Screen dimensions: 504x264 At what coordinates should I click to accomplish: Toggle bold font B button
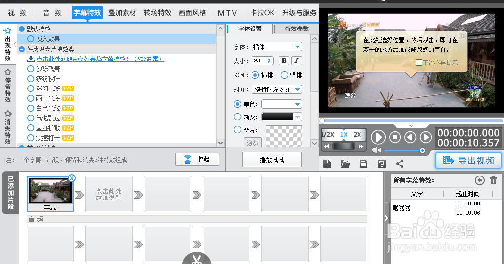point(284,60)
